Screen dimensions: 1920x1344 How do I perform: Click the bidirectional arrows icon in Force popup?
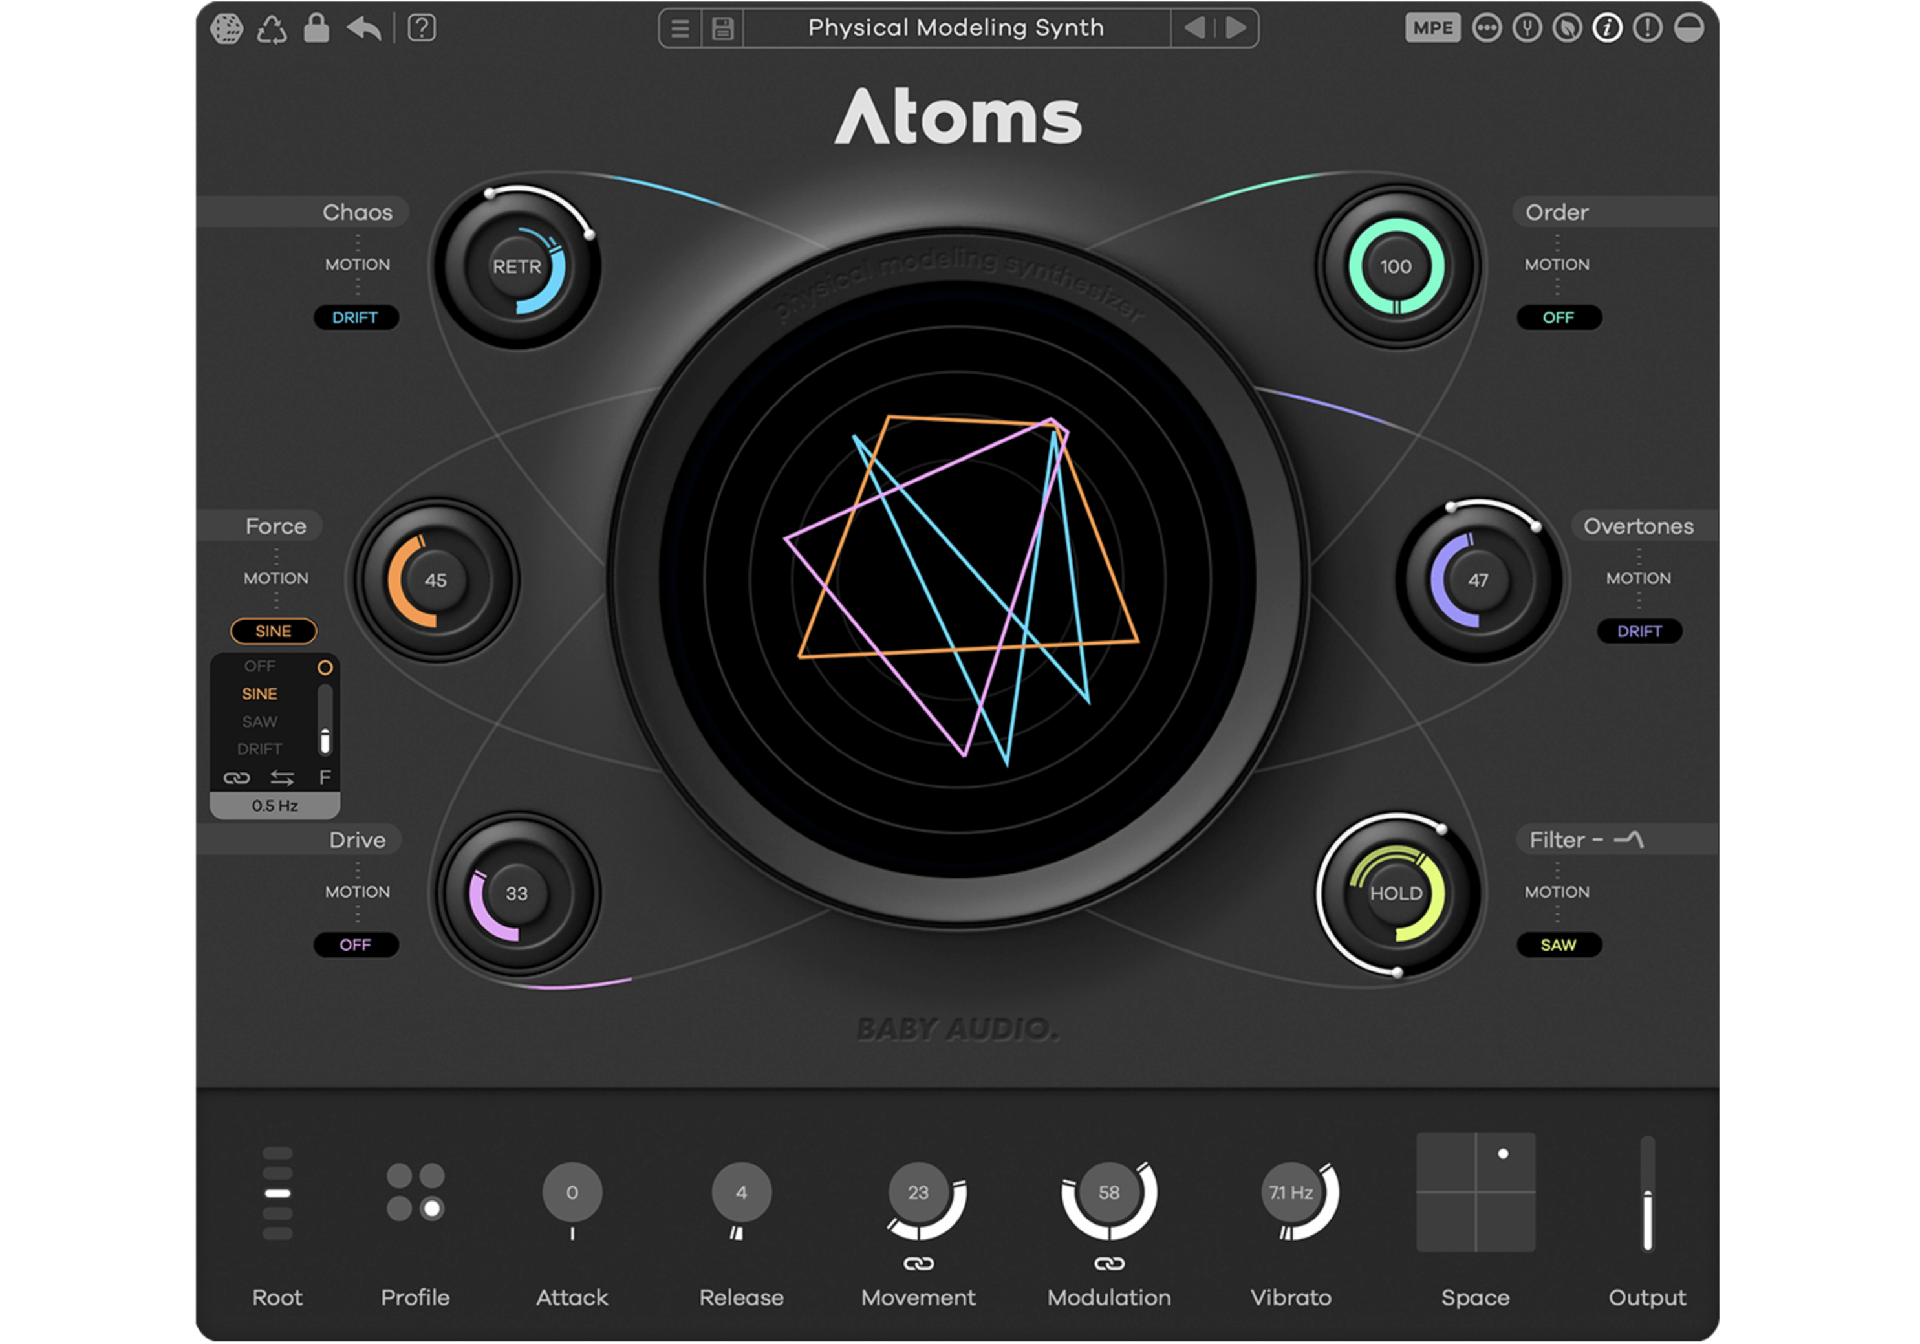click(282, 779)
